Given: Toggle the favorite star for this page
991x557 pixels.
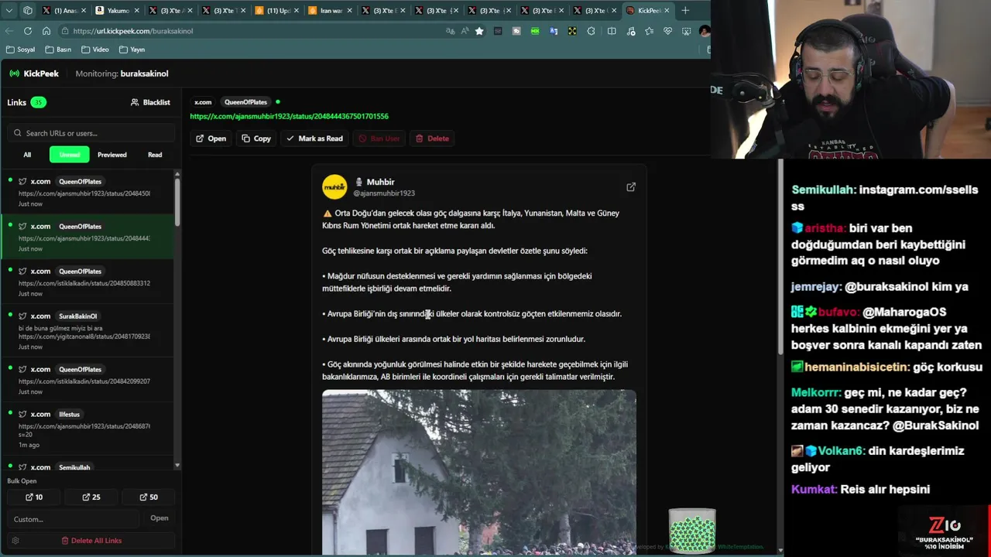Looking at the screenshot, I should coord(479,31).
